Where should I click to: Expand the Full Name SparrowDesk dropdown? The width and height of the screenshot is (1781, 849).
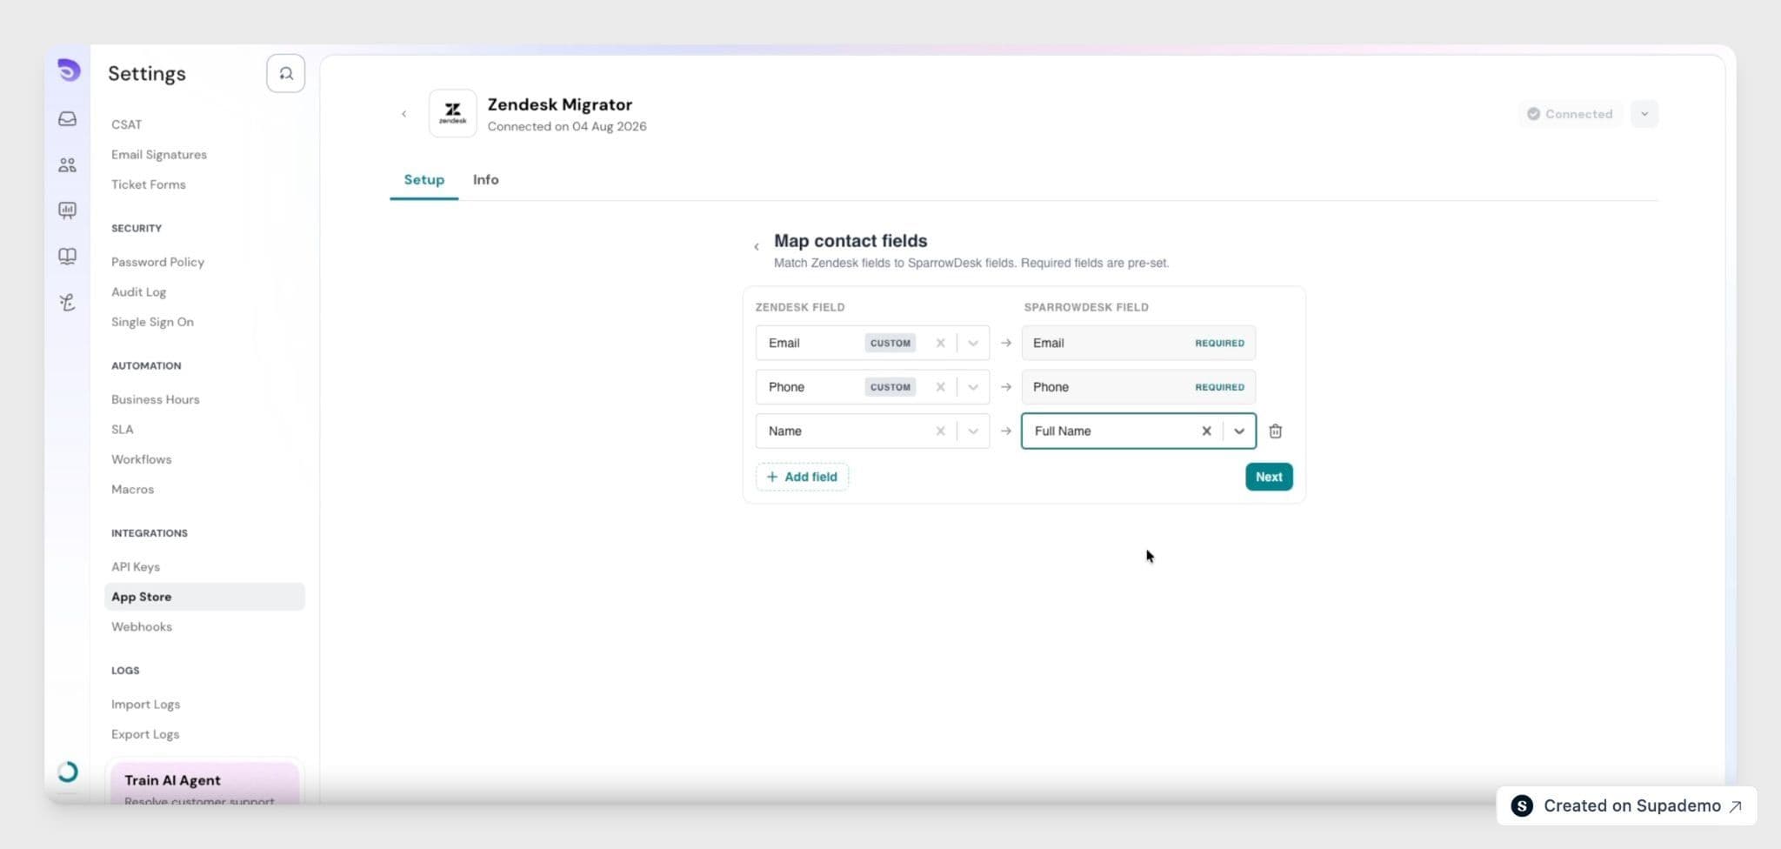[1239, 431]
